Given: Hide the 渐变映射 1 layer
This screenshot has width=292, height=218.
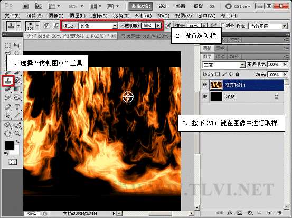Looking at the screenshot, I should point(205,85).
